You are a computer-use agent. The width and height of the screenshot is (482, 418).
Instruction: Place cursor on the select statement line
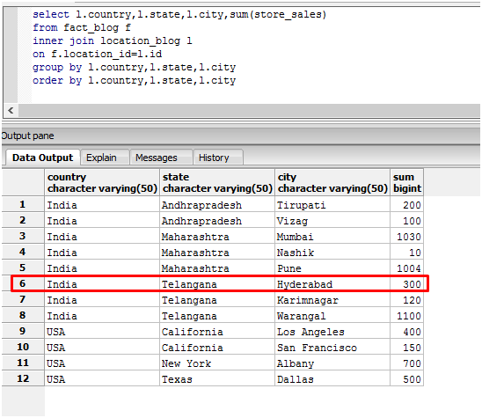[179, 14]
